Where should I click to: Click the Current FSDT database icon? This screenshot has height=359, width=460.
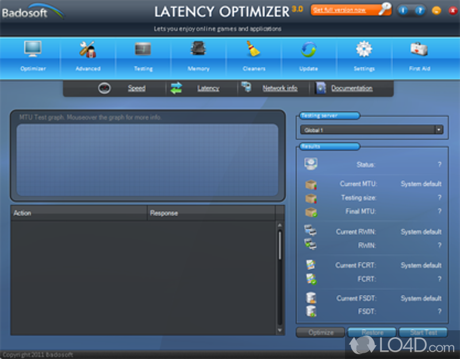pyautogui.click(x=311, y=298)
